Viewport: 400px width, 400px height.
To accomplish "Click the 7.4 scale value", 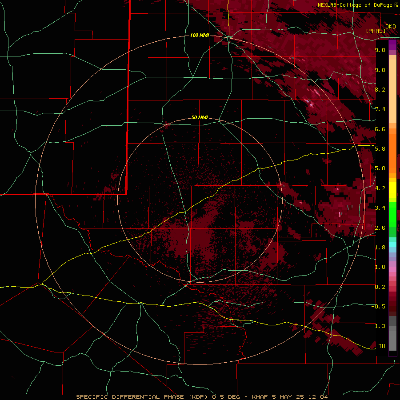I will 380,109.
